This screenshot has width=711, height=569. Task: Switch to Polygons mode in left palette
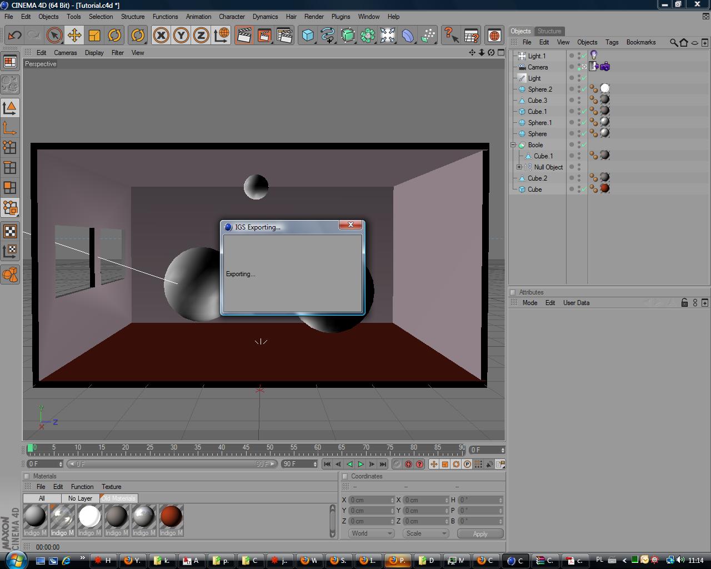10,187
